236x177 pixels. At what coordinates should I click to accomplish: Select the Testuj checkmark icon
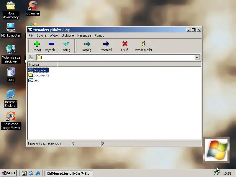point(66,44)
